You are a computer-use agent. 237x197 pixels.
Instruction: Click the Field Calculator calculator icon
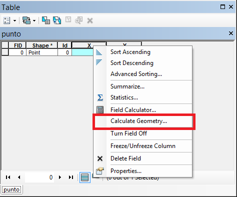100,110
